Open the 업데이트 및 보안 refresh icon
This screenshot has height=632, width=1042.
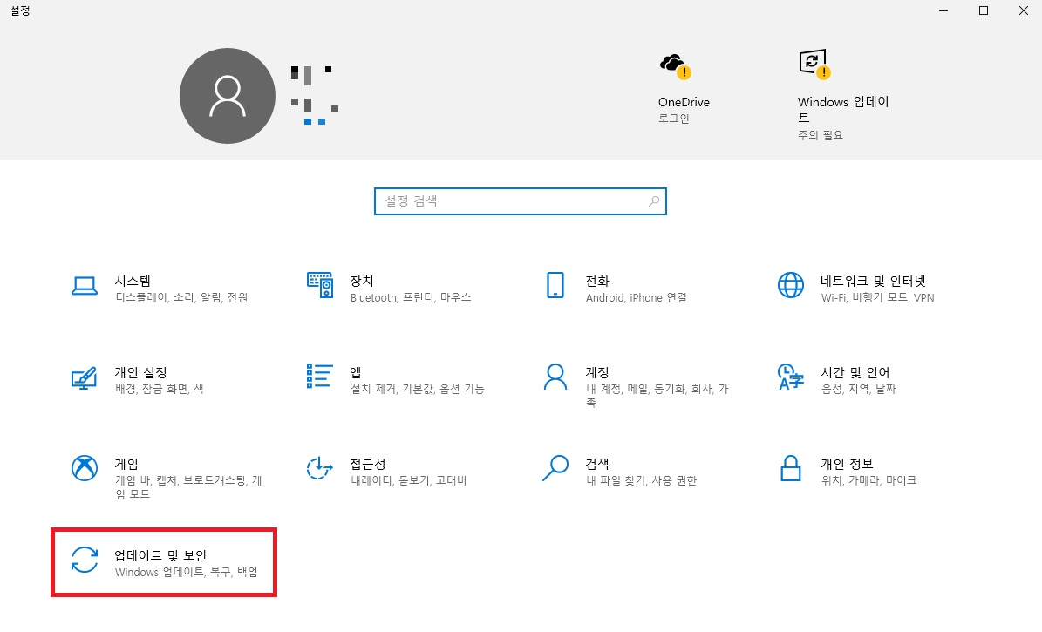(85, 560)
